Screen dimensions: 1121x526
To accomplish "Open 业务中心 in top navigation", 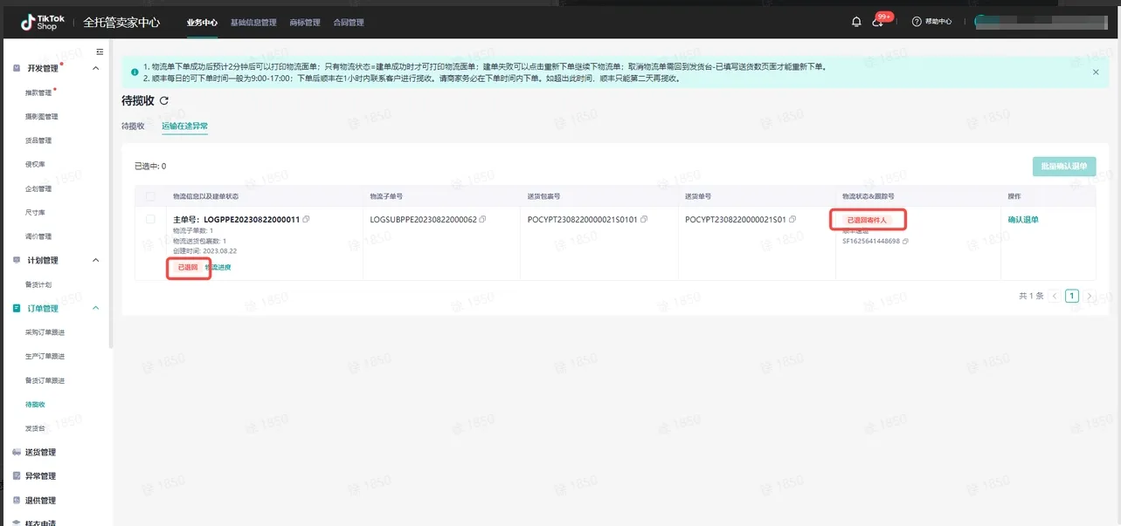I will 202,22.
